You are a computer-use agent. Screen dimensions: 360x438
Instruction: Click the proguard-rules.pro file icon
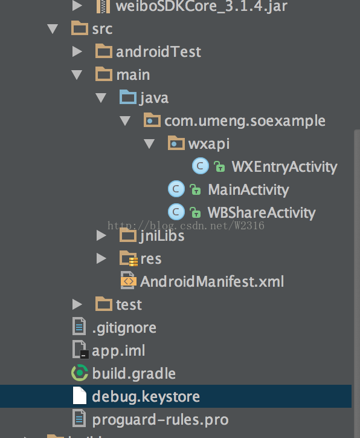click(79, 419)
